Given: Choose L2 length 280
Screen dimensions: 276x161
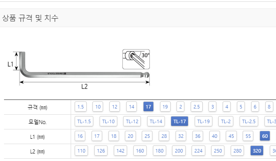Looking at the screenshot, I should tap(237, 151).
